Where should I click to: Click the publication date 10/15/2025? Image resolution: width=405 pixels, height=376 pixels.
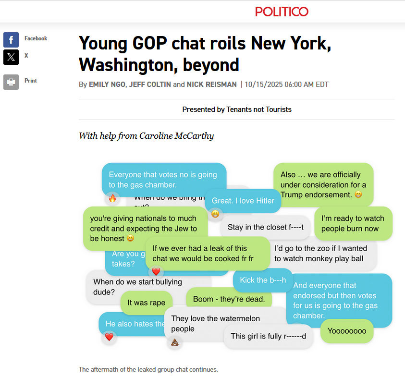(x=286, y=85)
